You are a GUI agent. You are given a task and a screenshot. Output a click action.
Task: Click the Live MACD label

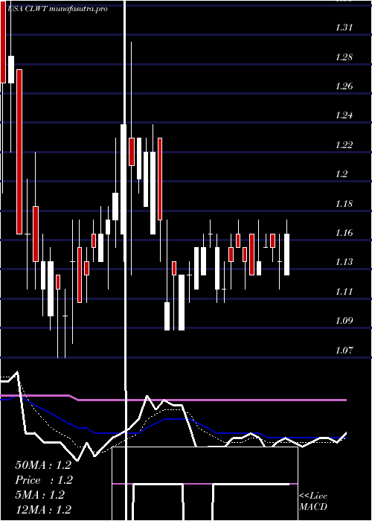click(x=313, y=501)
